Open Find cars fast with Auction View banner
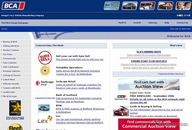Screen dimensions: 192x130 [x=149, y=84]
